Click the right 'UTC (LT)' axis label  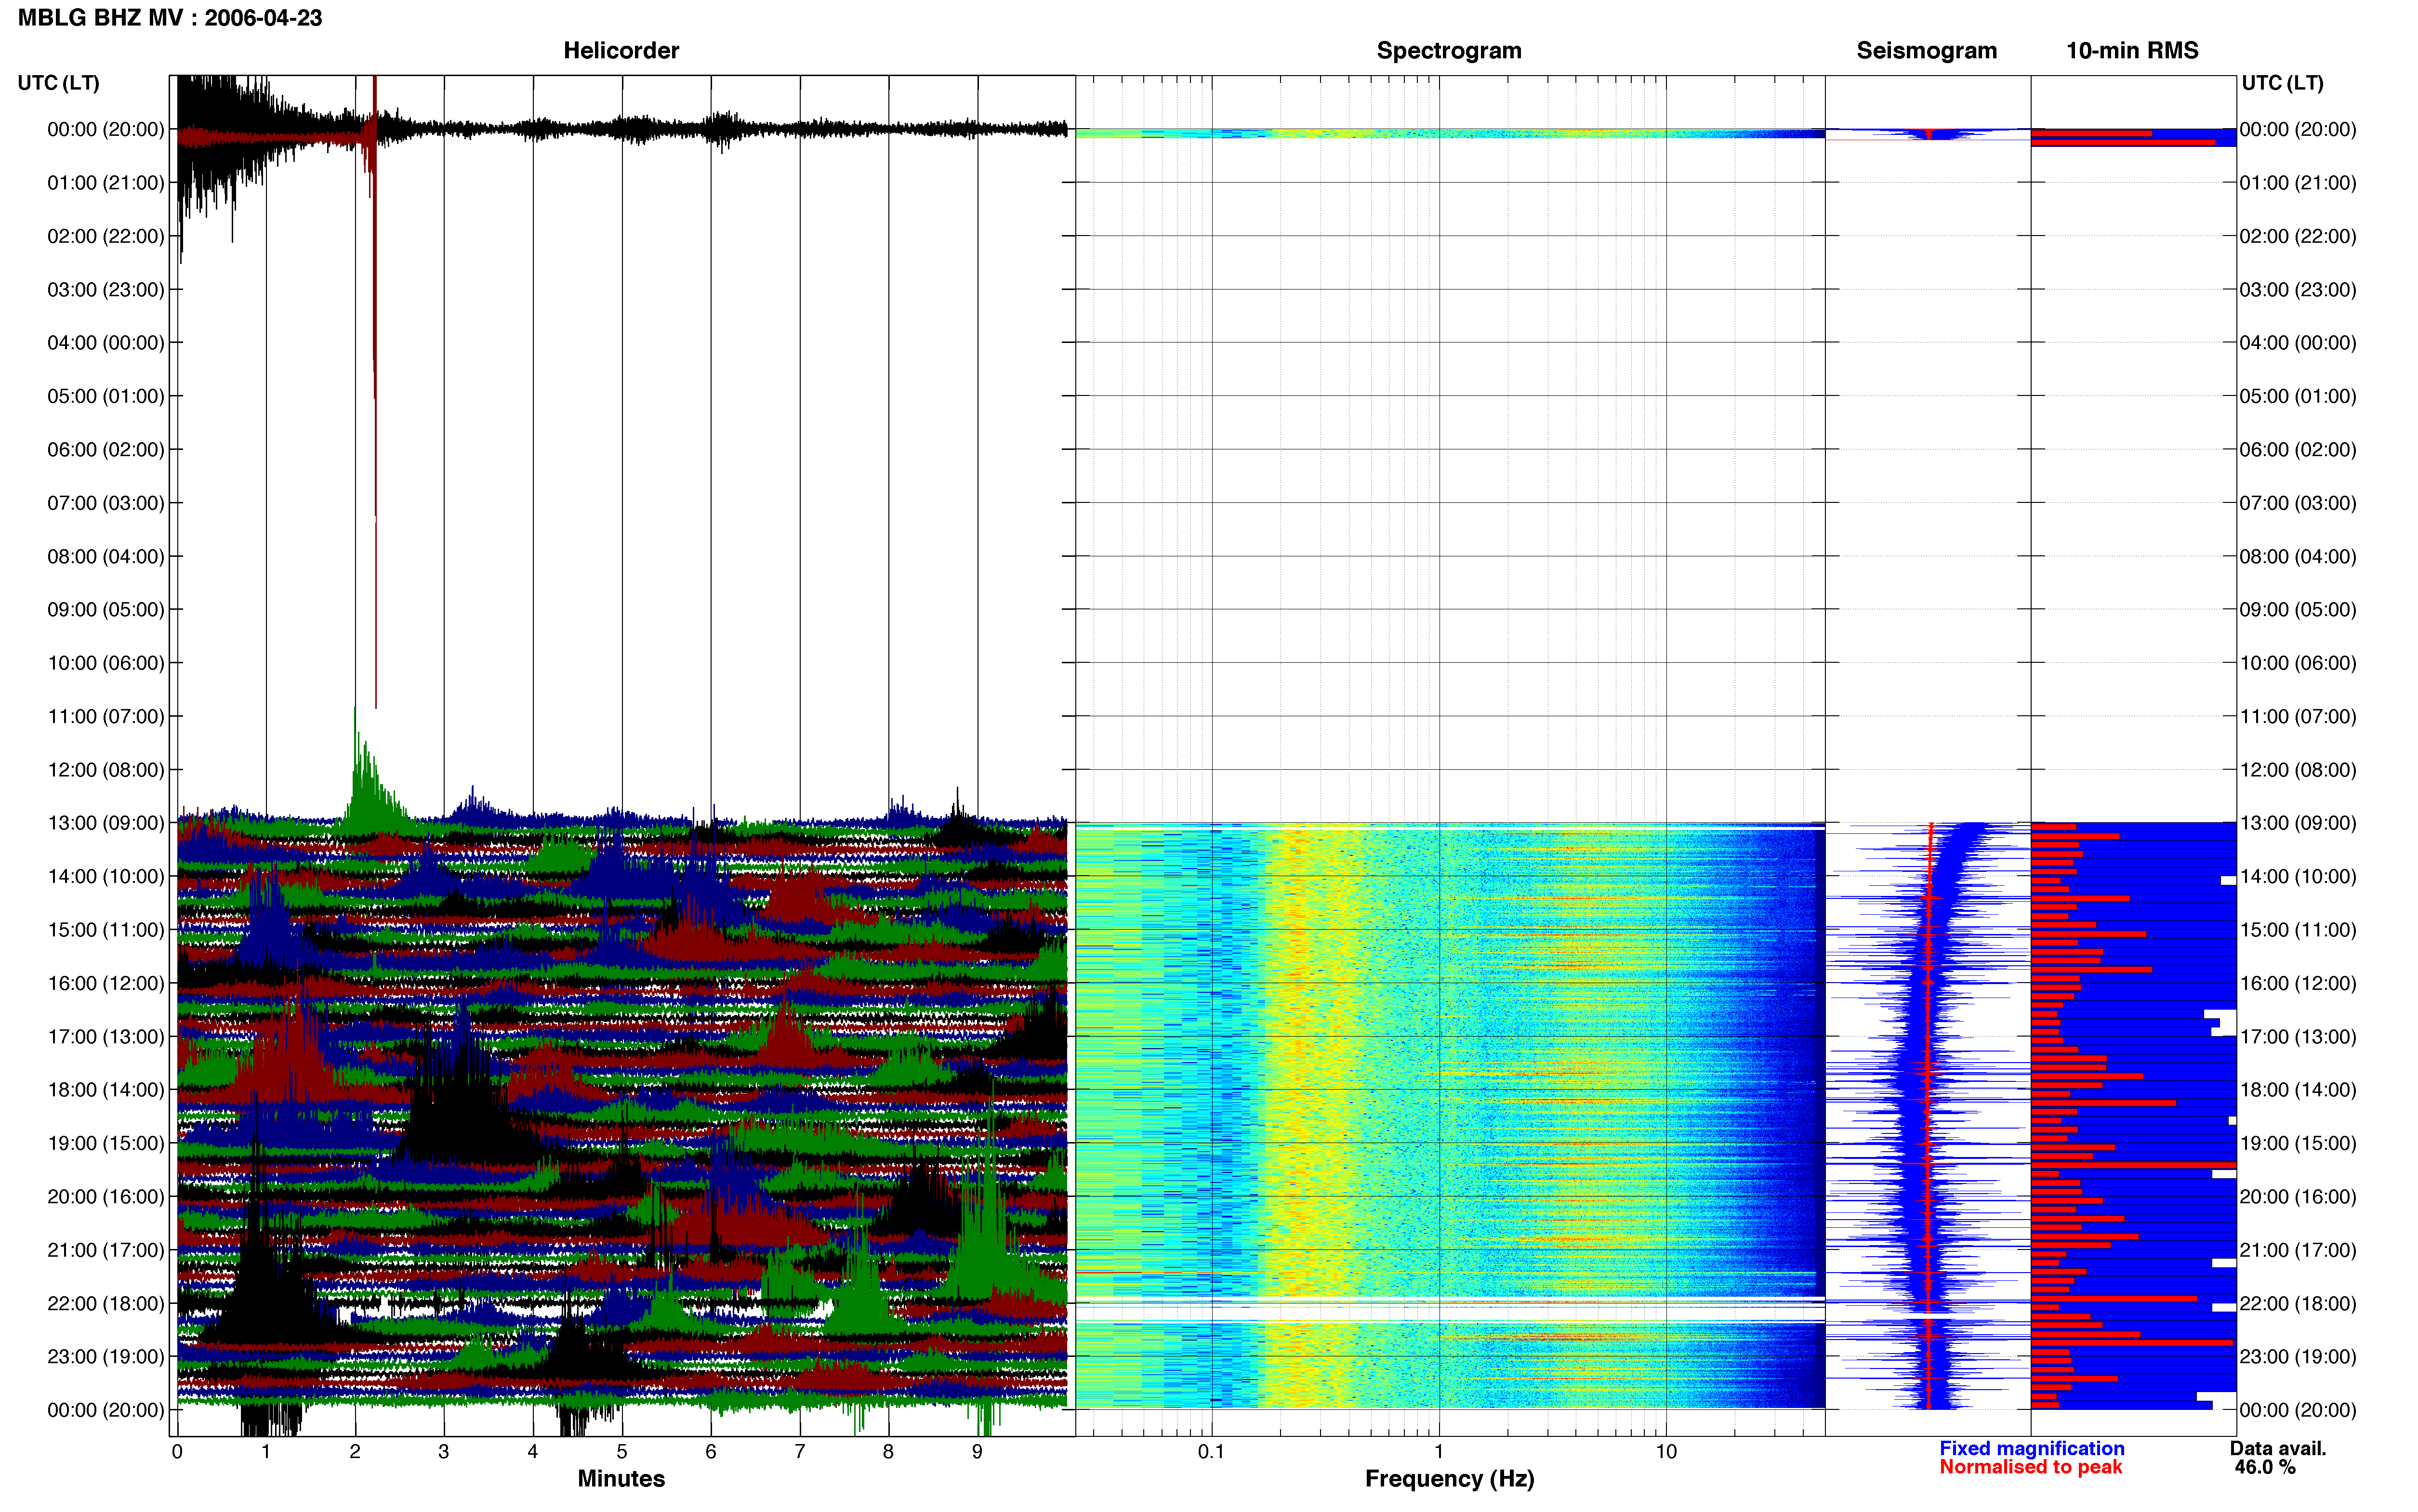(x=2282, y=83)
